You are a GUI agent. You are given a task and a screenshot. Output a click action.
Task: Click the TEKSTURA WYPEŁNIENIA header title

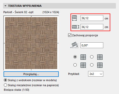[25, 6]
